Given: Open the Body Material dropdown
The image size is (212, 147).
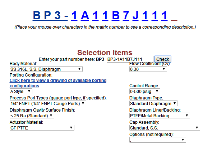Looking at the screenshot, I should pos(46,69).
